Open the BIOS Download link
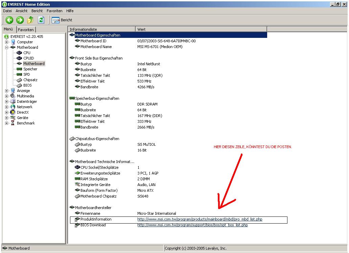Image resolution: width=349 pixels, height=253 pixels. tap(192, 225)
